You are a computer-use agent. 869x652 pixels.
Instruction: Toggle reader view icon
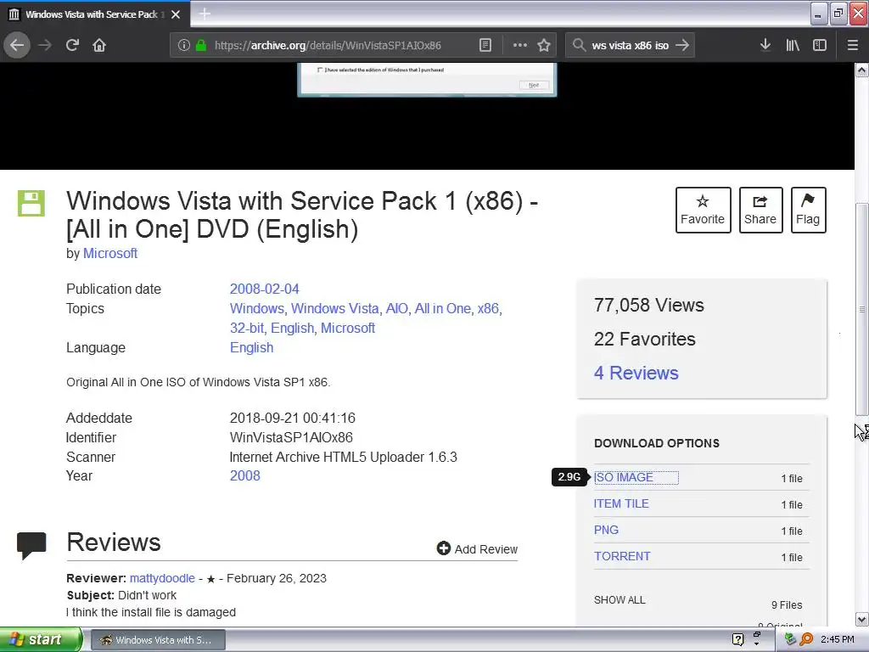pyautogui.click(x=485, y=46)
